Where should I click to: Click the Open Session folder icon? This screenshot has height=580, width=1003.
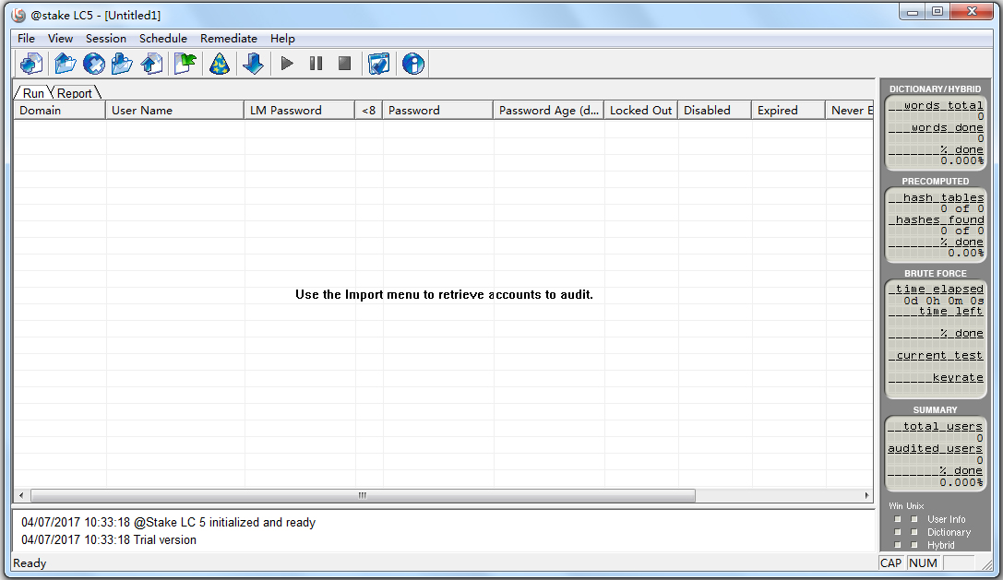pos(65,64)
